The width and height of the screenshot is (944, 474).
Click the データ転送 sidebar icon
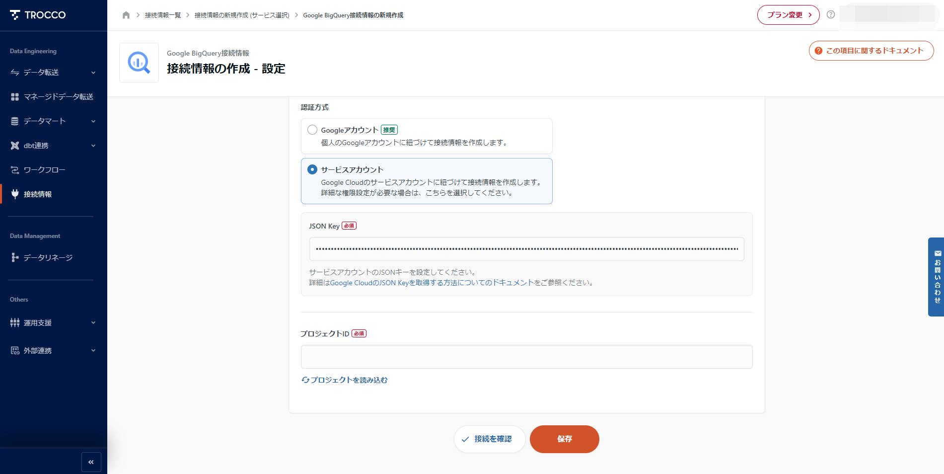(x=15, y=73)
